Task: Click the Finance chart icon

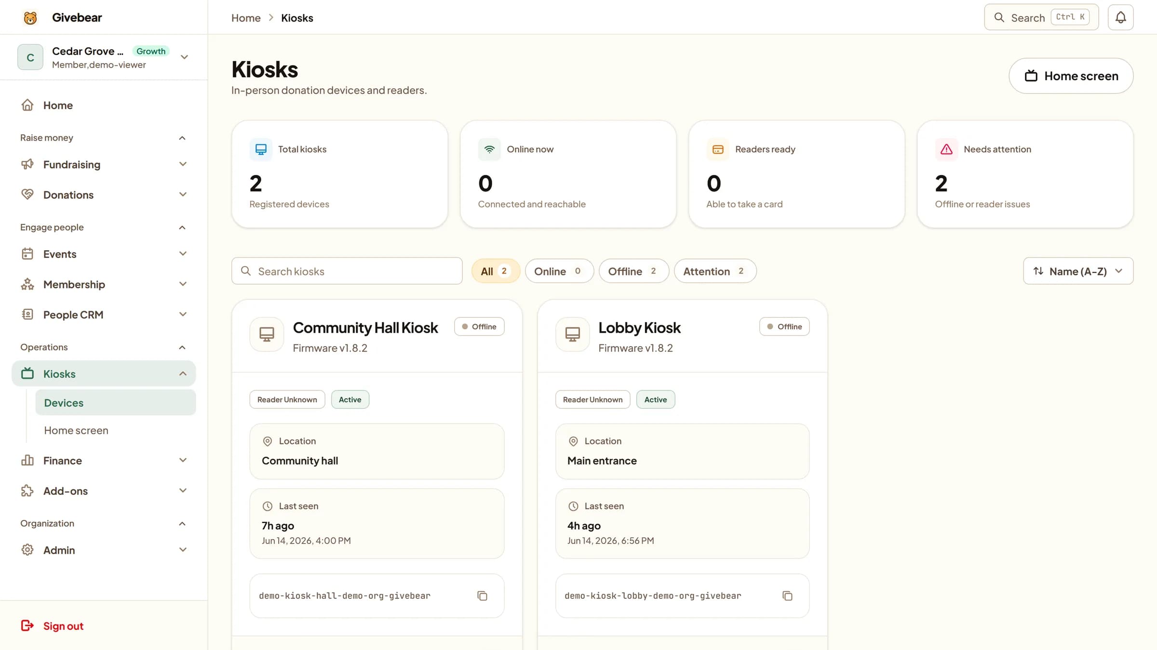Action: 27,460
